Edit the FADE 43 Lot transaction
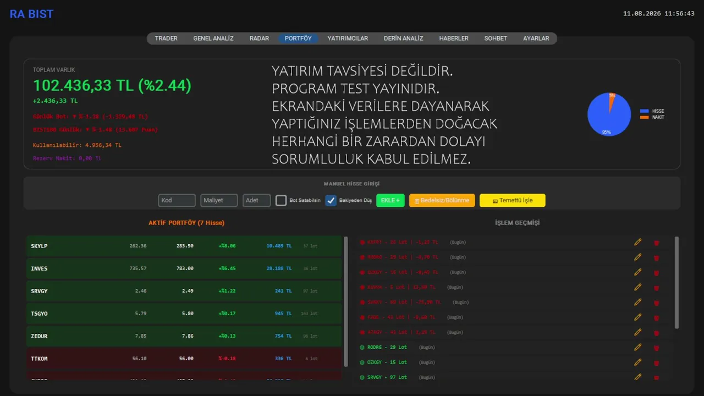Screen dimensions: 704x396 638,317
